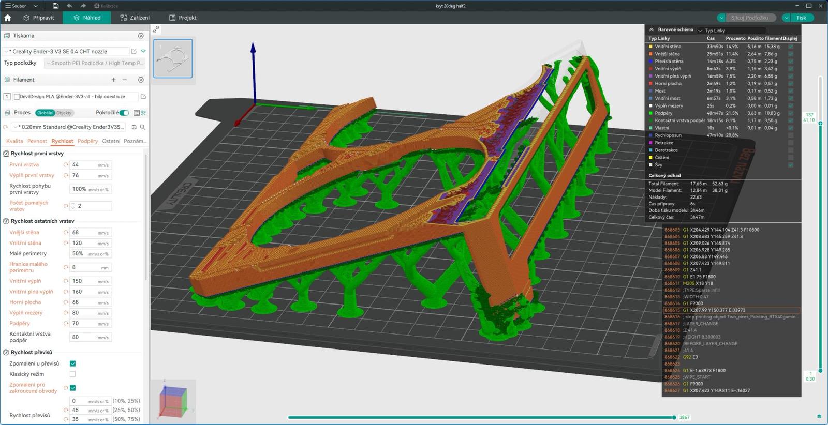Screen dimensions: 828x425
Task: Show Rychloposun travel moves in preview
Action: pos(791,135)
